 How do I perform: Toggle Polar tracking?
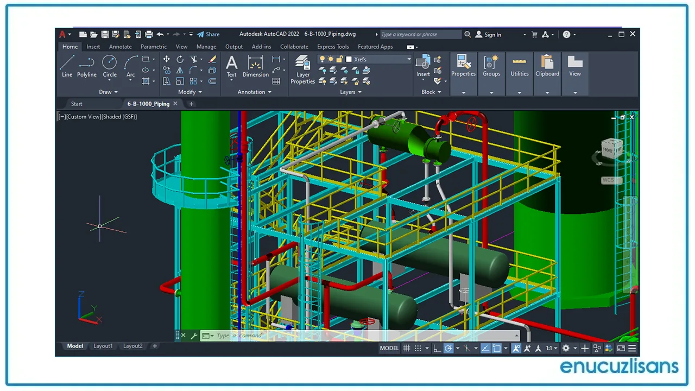pyautogui.click(x=448, y=348)
